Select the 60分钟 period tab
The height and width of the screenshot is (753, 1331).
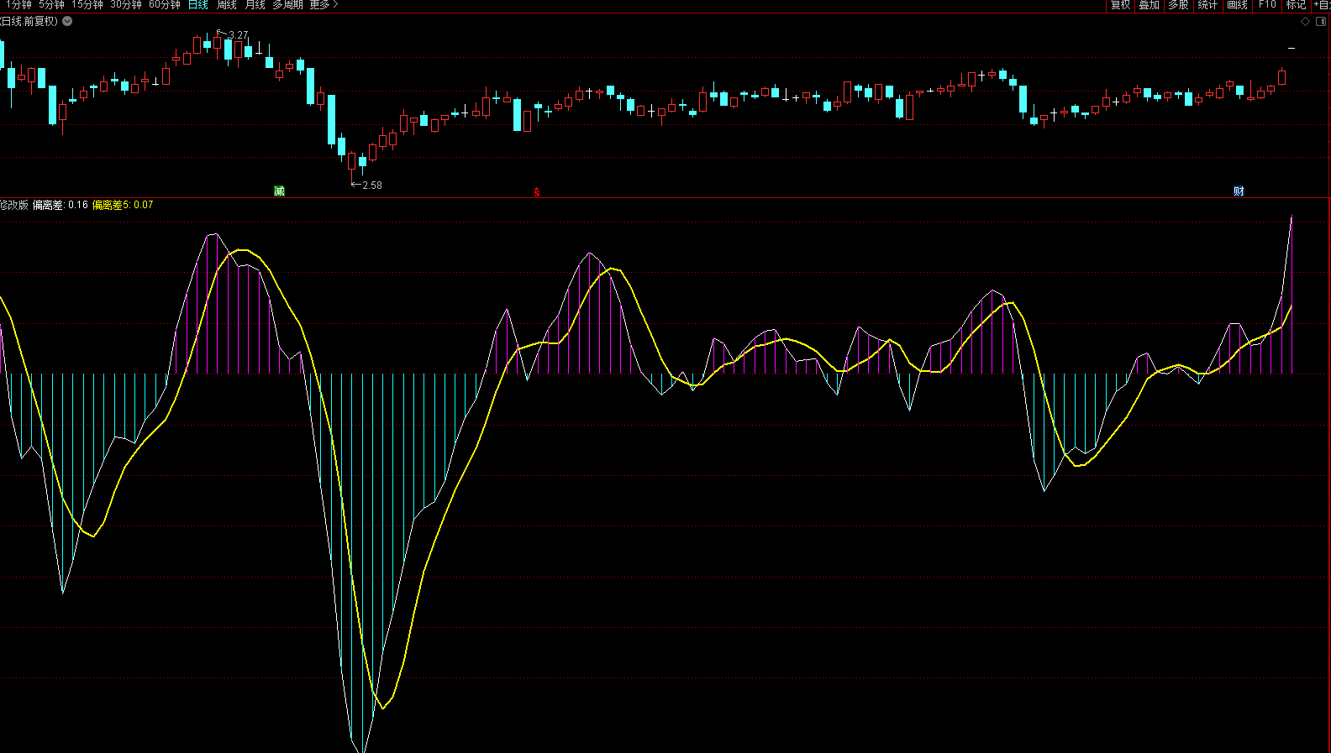(165, 5)
